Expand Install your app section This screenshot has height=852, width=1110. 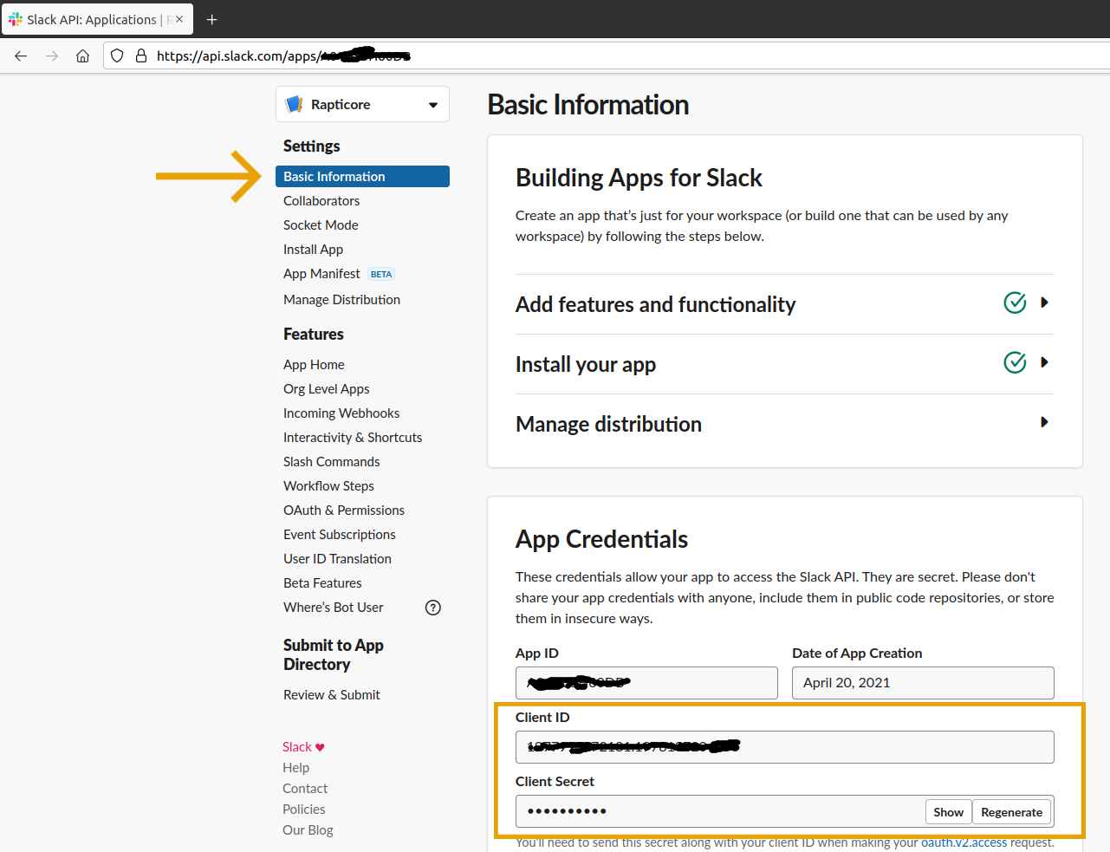click(1044, 362)
